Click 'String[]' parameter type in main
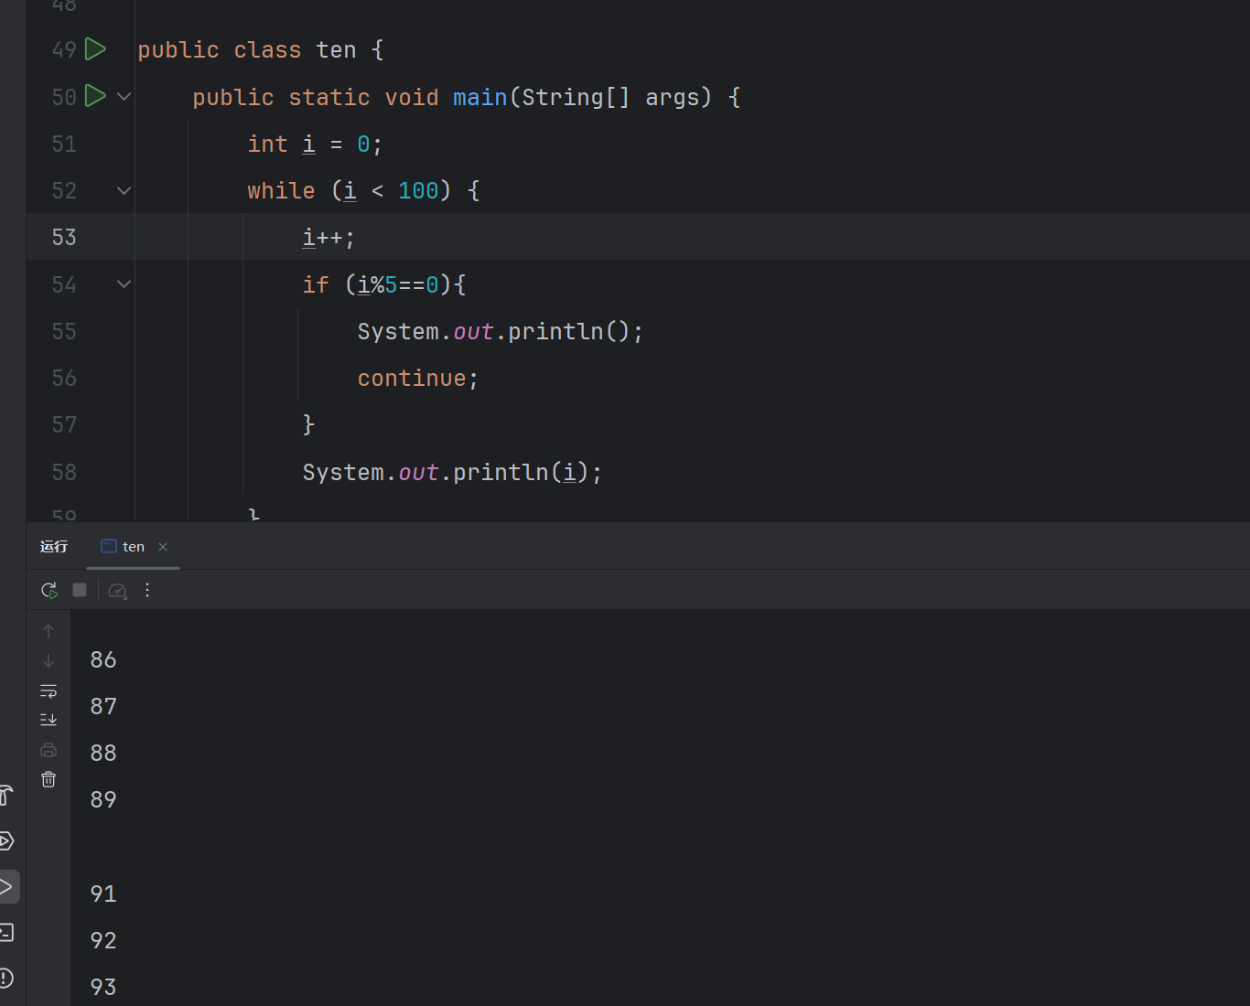The width and height of the screenshot is (1250, 1006). (x=576, y=97)
